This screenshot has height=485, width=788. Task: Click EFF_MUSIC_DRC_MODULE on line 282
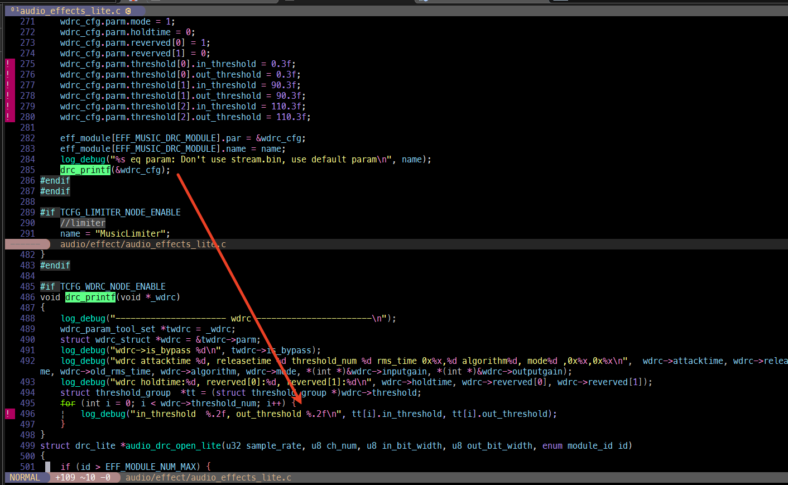166,138
